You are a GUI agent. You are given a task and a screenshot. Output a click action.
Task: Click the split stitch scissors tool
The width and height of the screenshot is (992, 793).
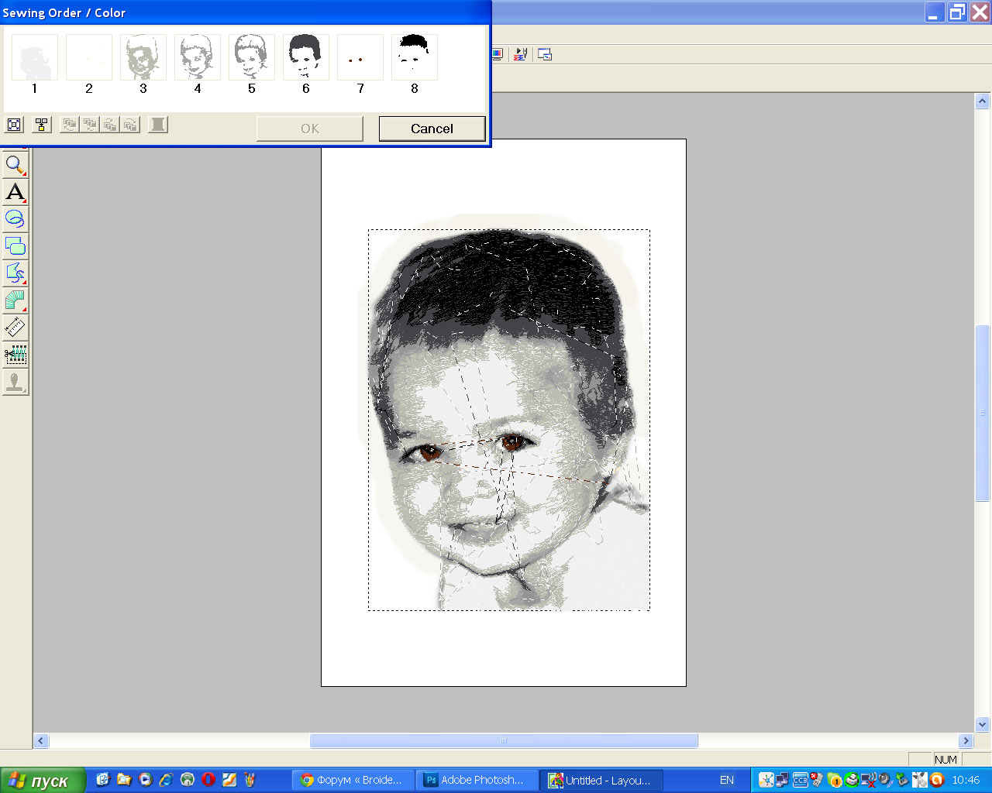pyautogui.click(x=15, y=355)
